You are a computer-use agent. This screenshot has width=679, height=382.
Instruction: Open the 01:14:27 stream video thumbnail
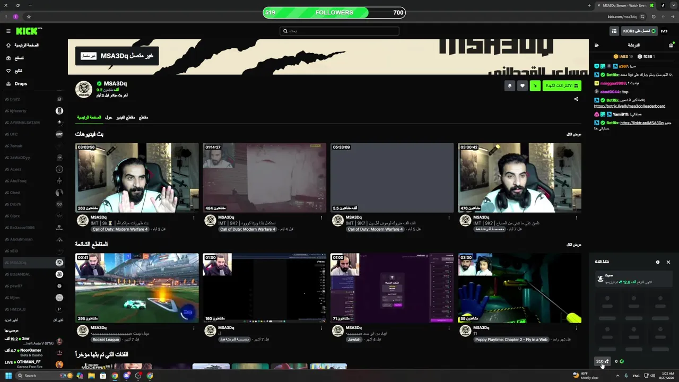pos(264,178)
